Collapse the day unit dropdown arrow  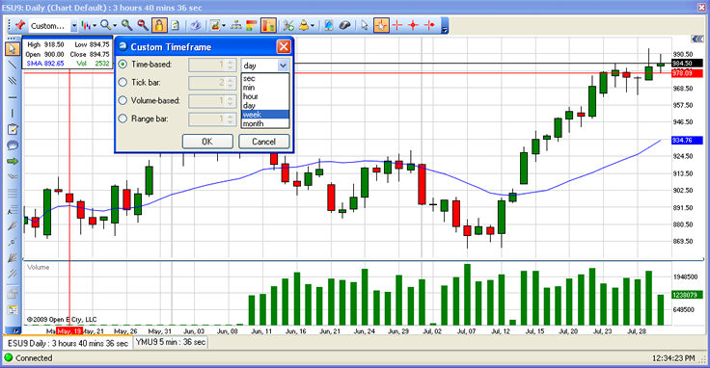click(283, 66)
